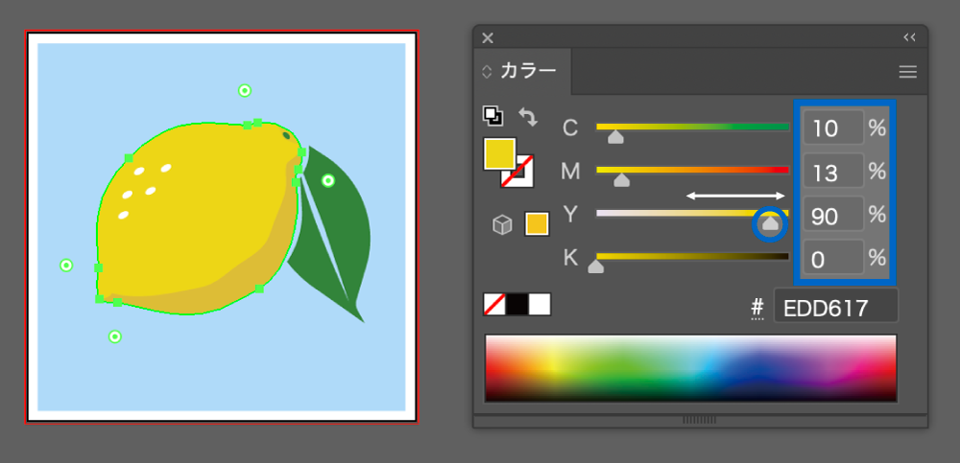This screenshot has height=463, width=960.
Task: Click the corner widget left of lemon
Action: point(66,266)
